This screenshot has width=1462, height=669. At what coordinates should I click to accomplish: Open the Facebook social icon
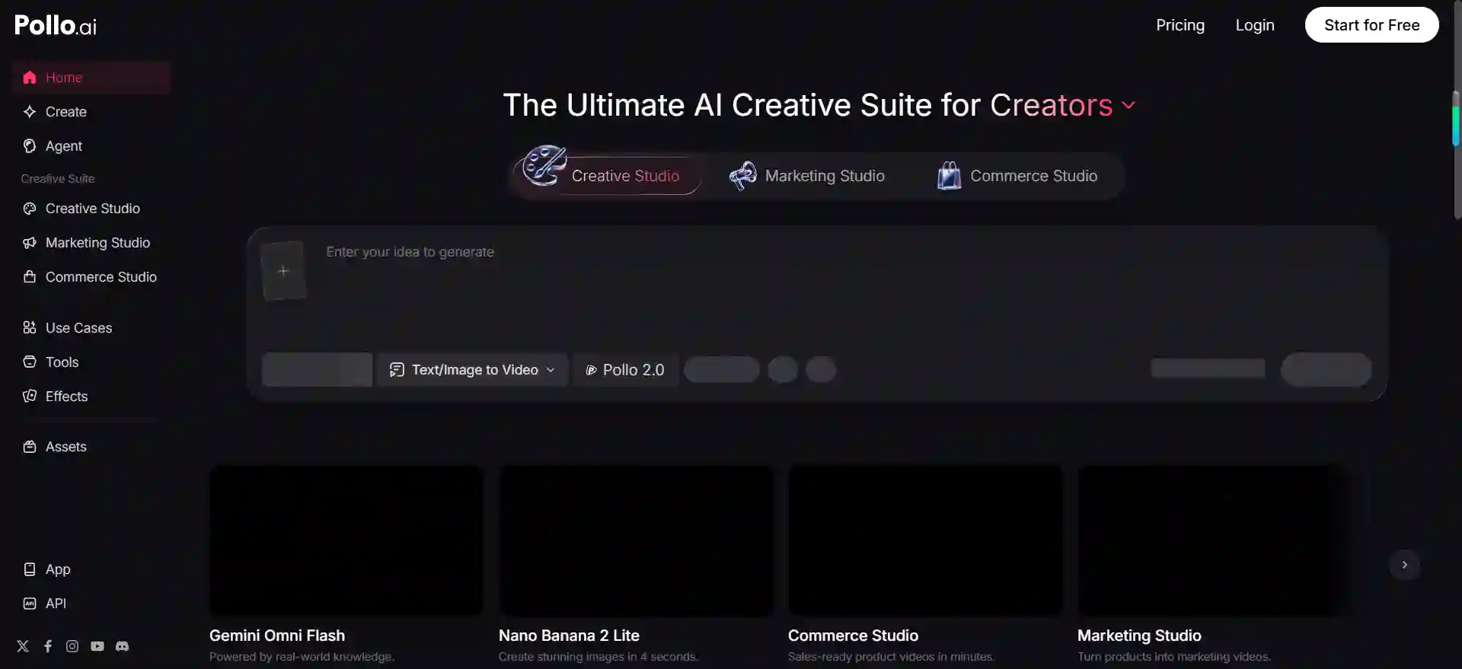[48, 646]
